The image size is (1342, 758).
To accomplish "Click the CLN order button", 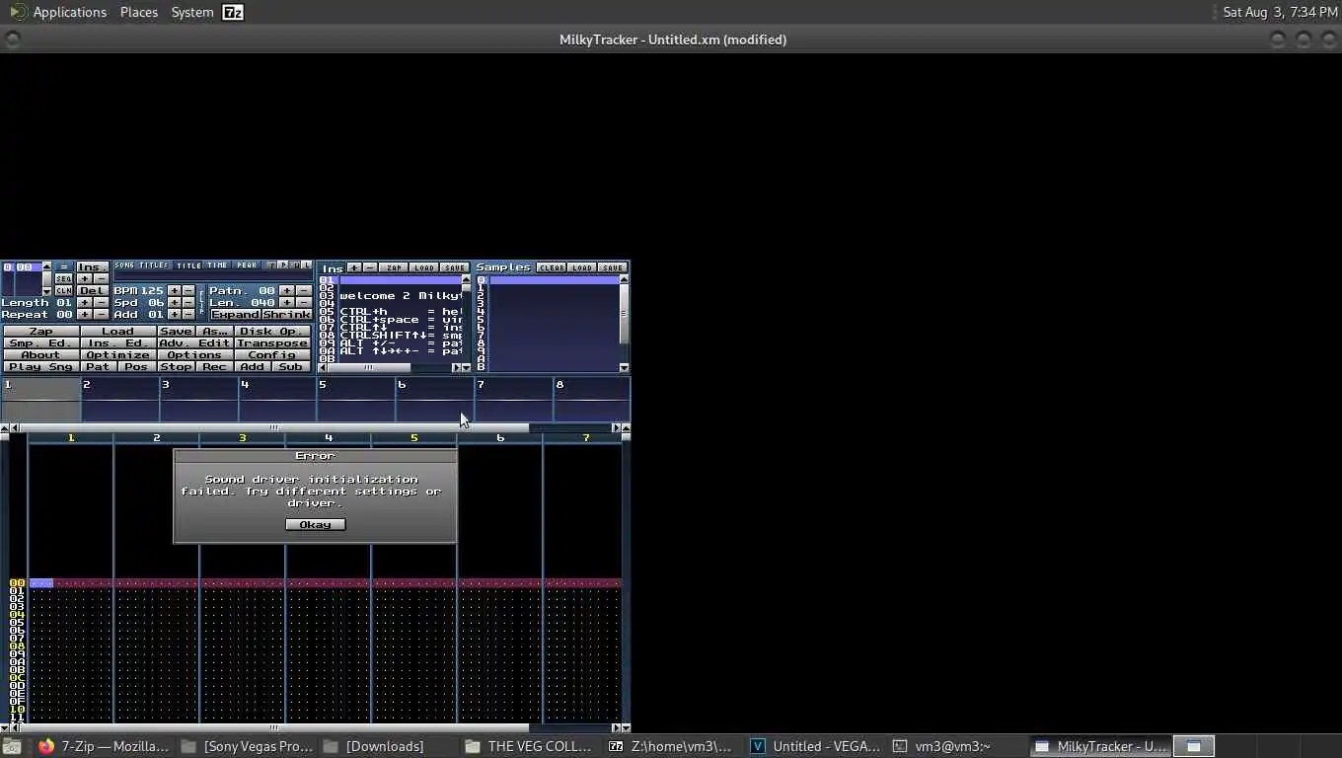I will click(64, 291).
